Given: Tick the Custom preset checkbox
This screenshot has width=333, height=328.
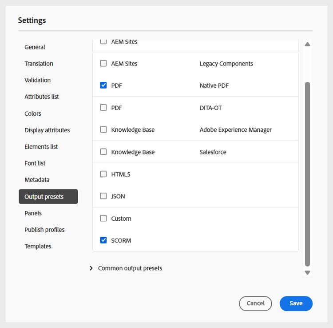Looking at the screenshot, I should pyautogui.click(x=103, y=219).
